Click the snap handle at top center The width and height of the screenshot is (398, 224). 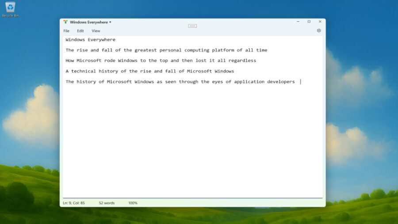(192, 26)
